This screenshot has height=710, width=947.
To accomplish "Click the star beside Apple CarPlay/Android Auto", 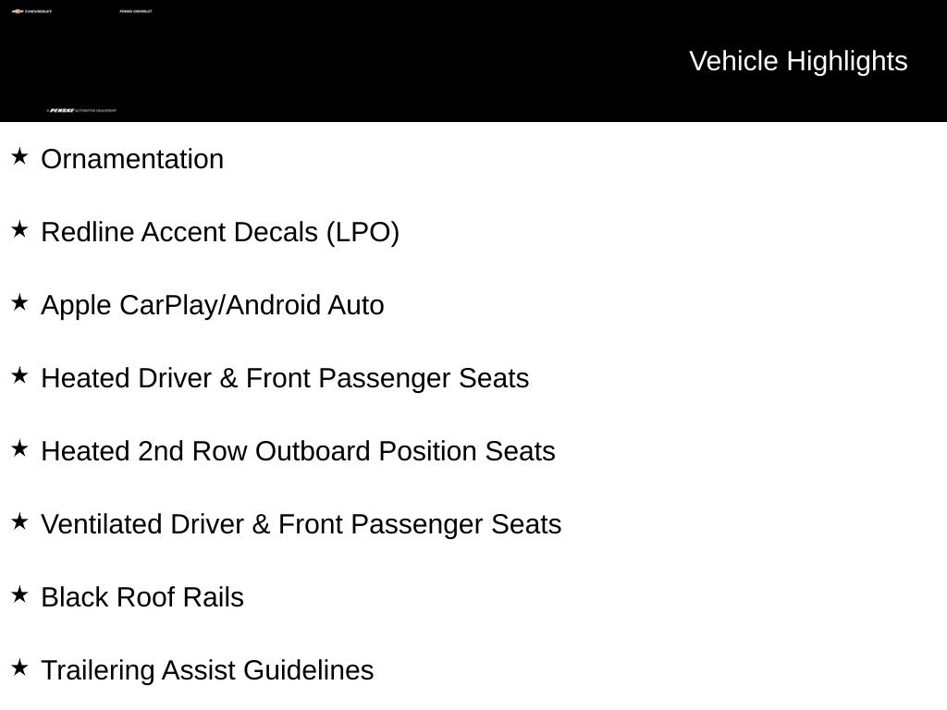I will 20,302.
